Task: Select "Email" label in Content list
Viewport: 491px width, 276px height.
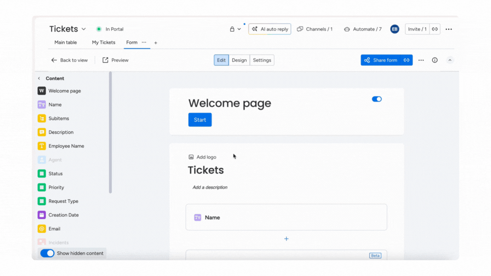Action: pos(54,228)
